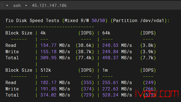
Task: Click the 64k read speed 248.53
Action: [110, 45]
